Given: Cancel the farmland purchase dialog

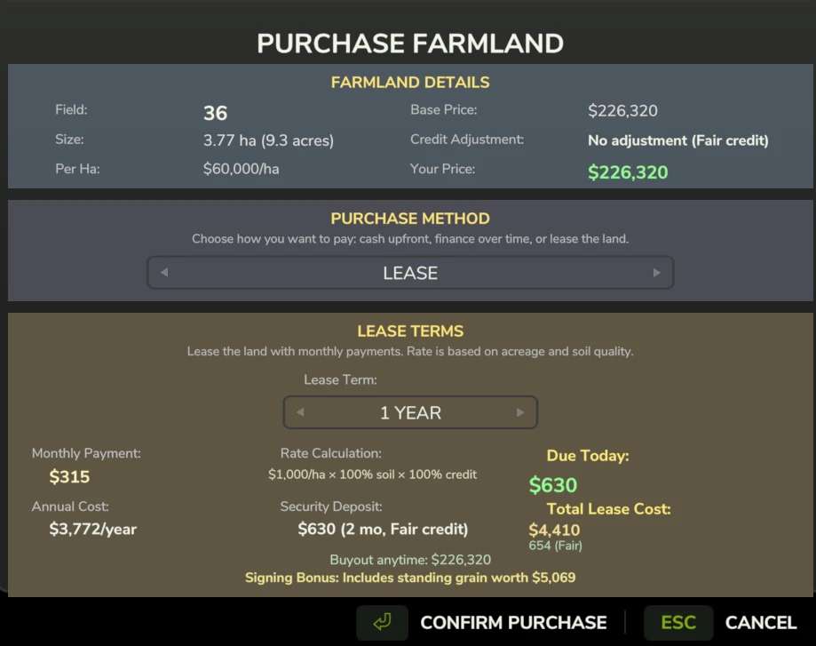Looking at the screenshot, I should (x=760, y=623).
